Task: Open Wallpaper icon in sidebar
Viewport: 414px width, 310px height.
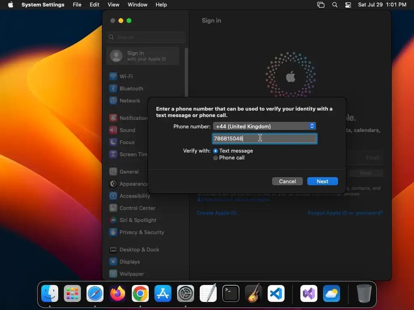Action: (x=113, y=274)
